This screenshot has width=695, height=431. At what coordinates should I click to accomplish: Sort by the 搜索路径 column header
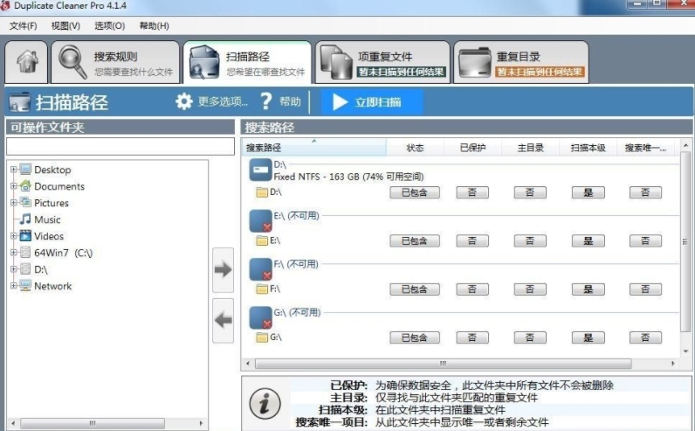313,148
